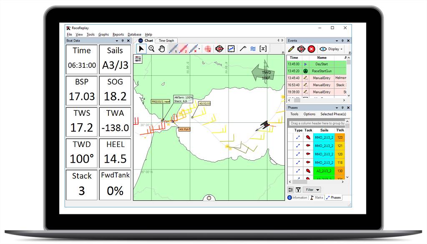Viewport: 427px width, 244px height.
Task: Pin the Boat Data panel
Action: coord(122,41)
